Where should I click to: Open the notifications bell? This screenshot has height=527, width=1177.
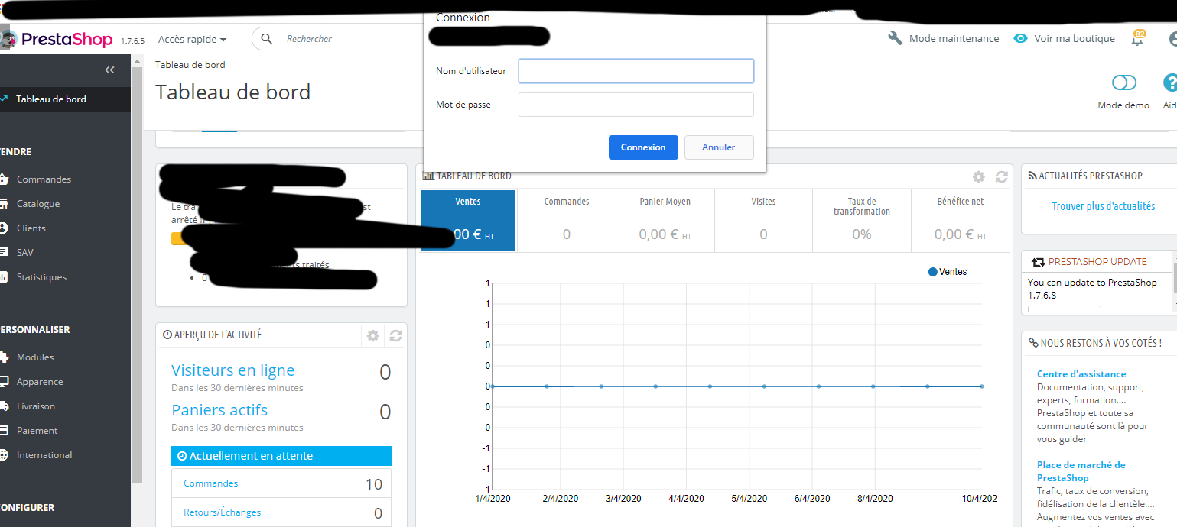(1137, 39)
